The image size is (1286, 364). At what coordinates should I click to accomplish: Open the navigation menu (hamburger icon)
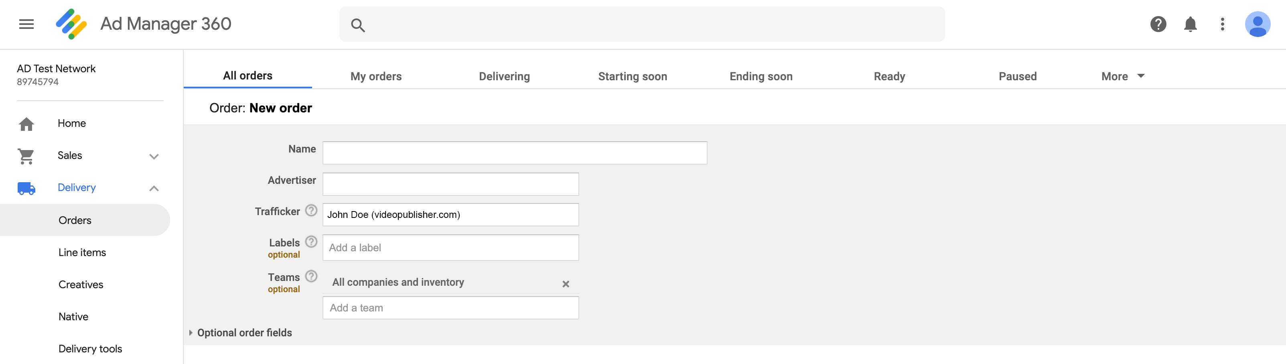[26, 23]
